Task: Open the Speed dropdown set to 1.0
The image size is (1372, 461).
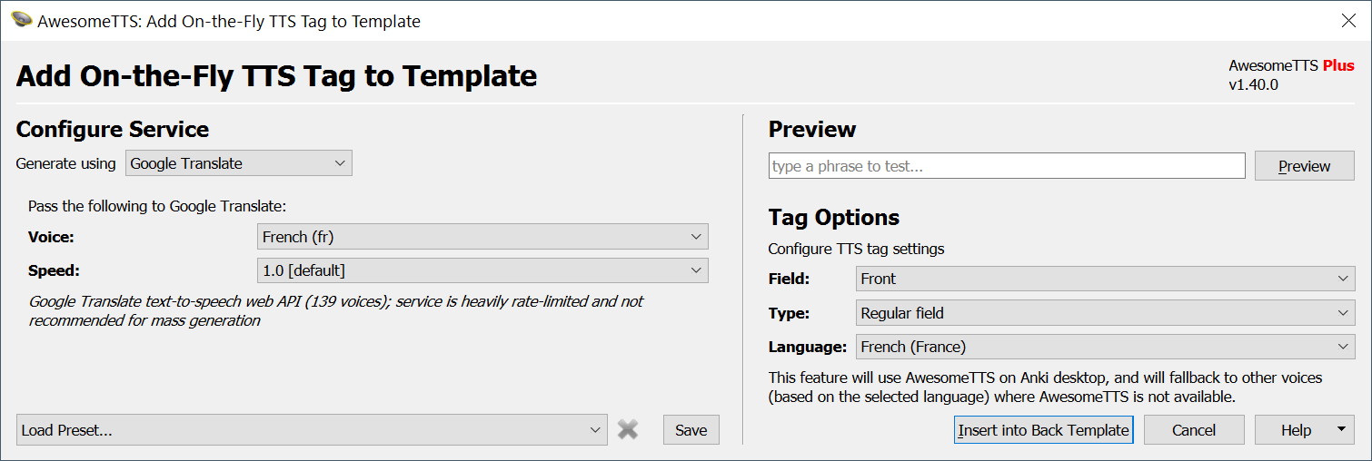Action: tap(482, 270)
